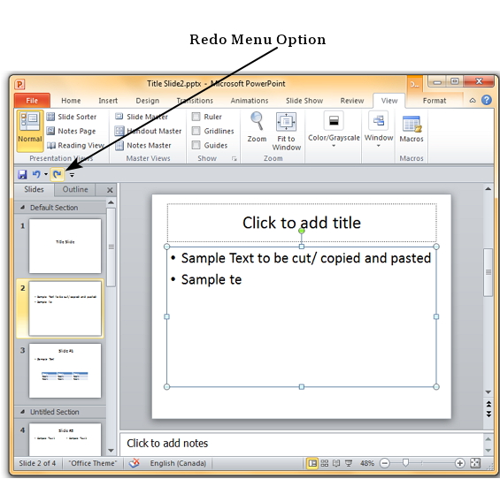Enable the Gridlines checkbox

(196, 131)
